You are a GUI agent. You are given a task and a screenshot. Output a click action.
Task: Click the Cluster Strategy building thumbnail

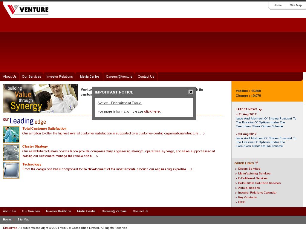(x=11, y=152)
